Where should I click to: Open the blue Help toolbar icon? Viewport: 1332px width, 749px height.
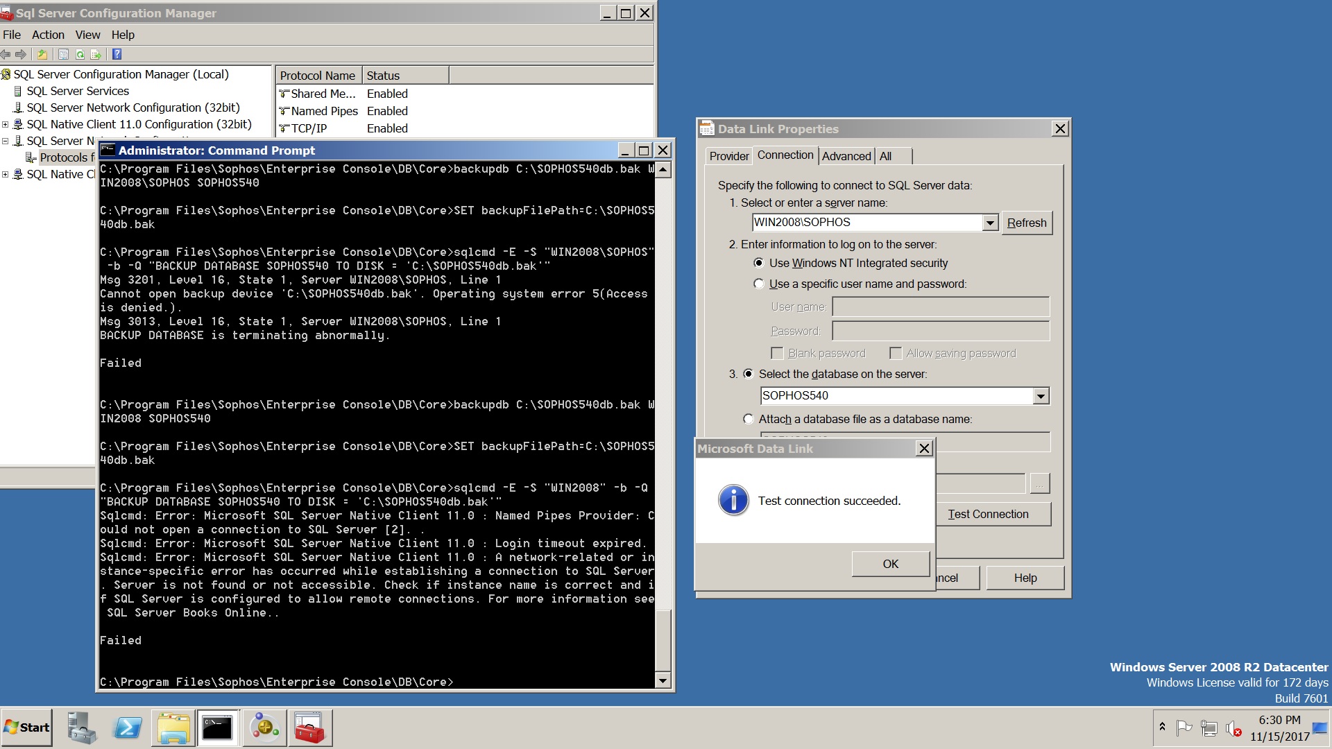tap(117, 54)
